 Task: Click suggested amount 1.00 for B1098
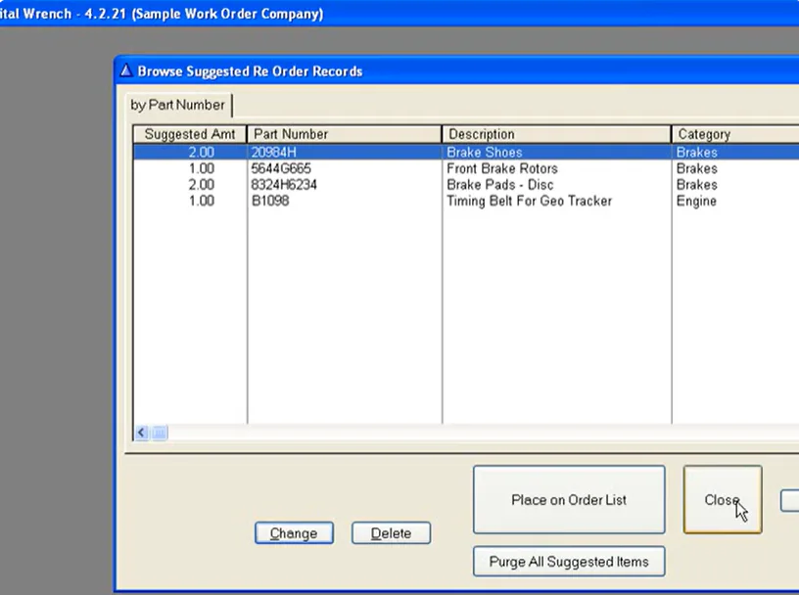click(x=202, y=201)
